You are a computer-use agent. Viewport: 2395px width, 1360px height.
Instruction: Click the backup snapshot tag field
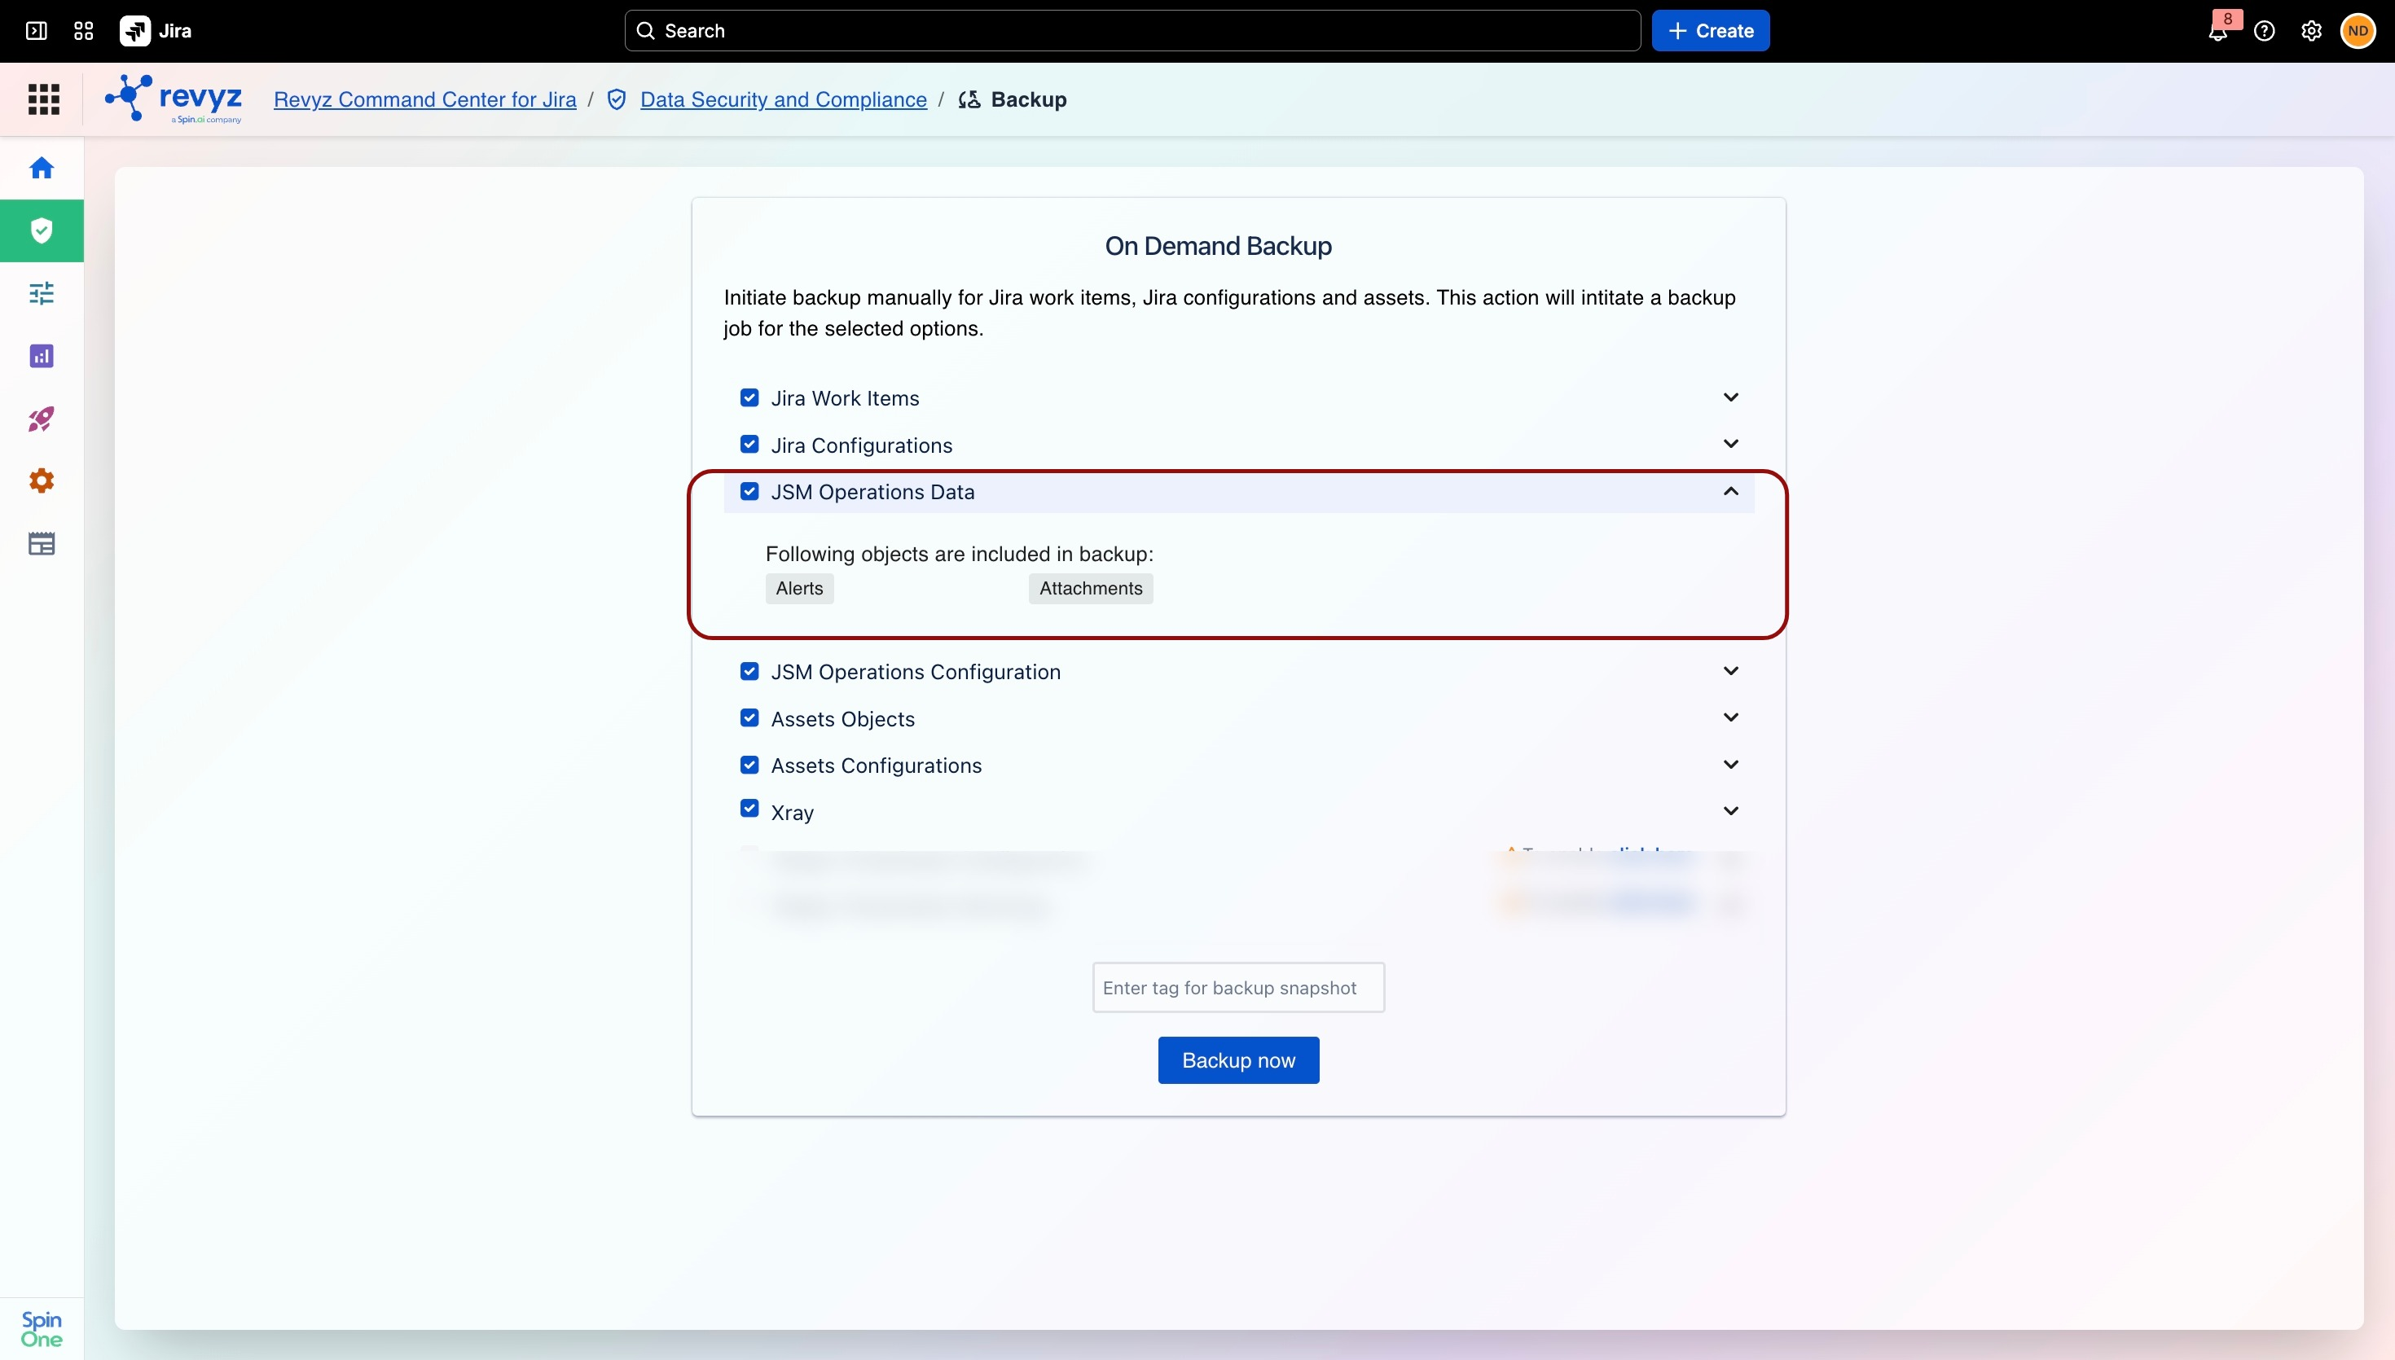(x=1238, y=987)
